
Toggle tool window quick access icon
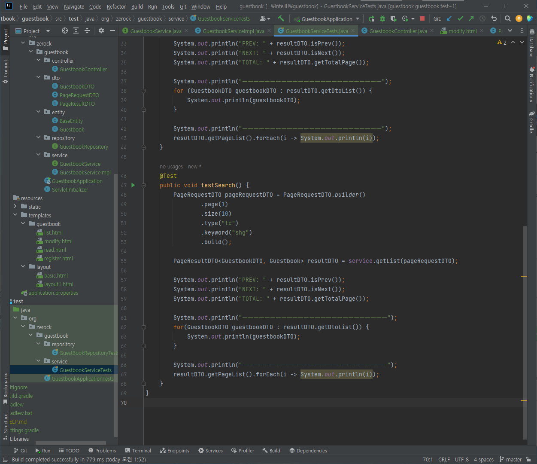(6, 459)
